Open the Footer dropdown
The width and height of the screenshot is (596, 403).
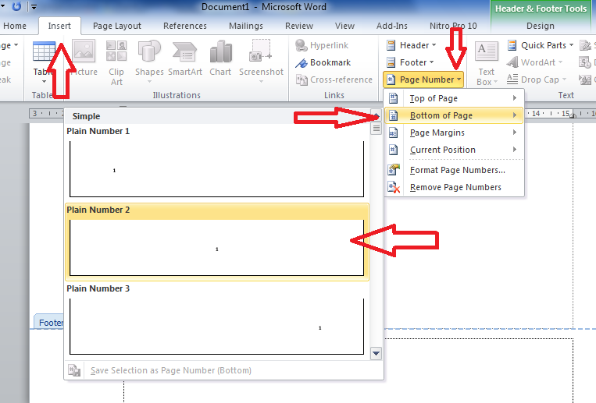click(410, 62)
